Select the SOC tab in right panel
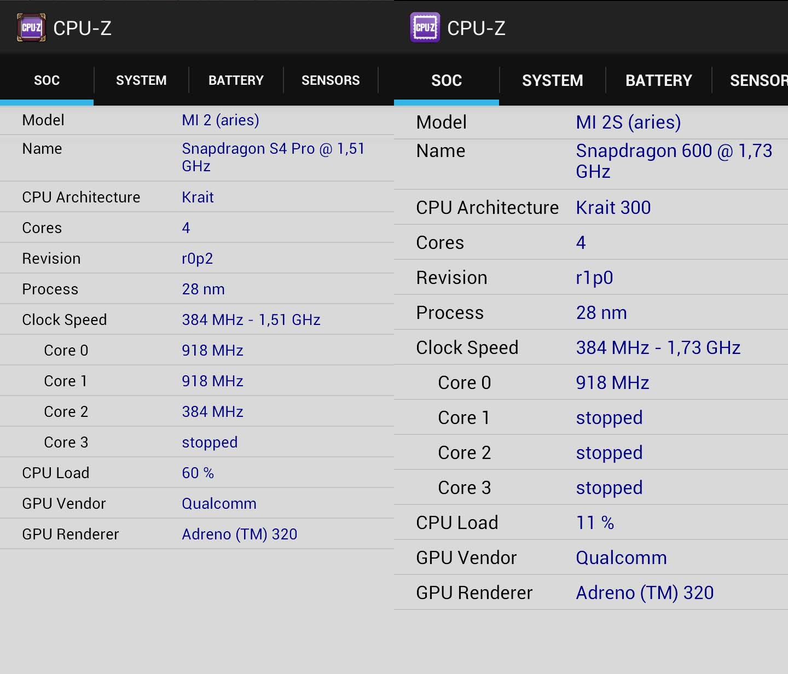Viewport: 788px width, 674px height. (x=447, y=80)
